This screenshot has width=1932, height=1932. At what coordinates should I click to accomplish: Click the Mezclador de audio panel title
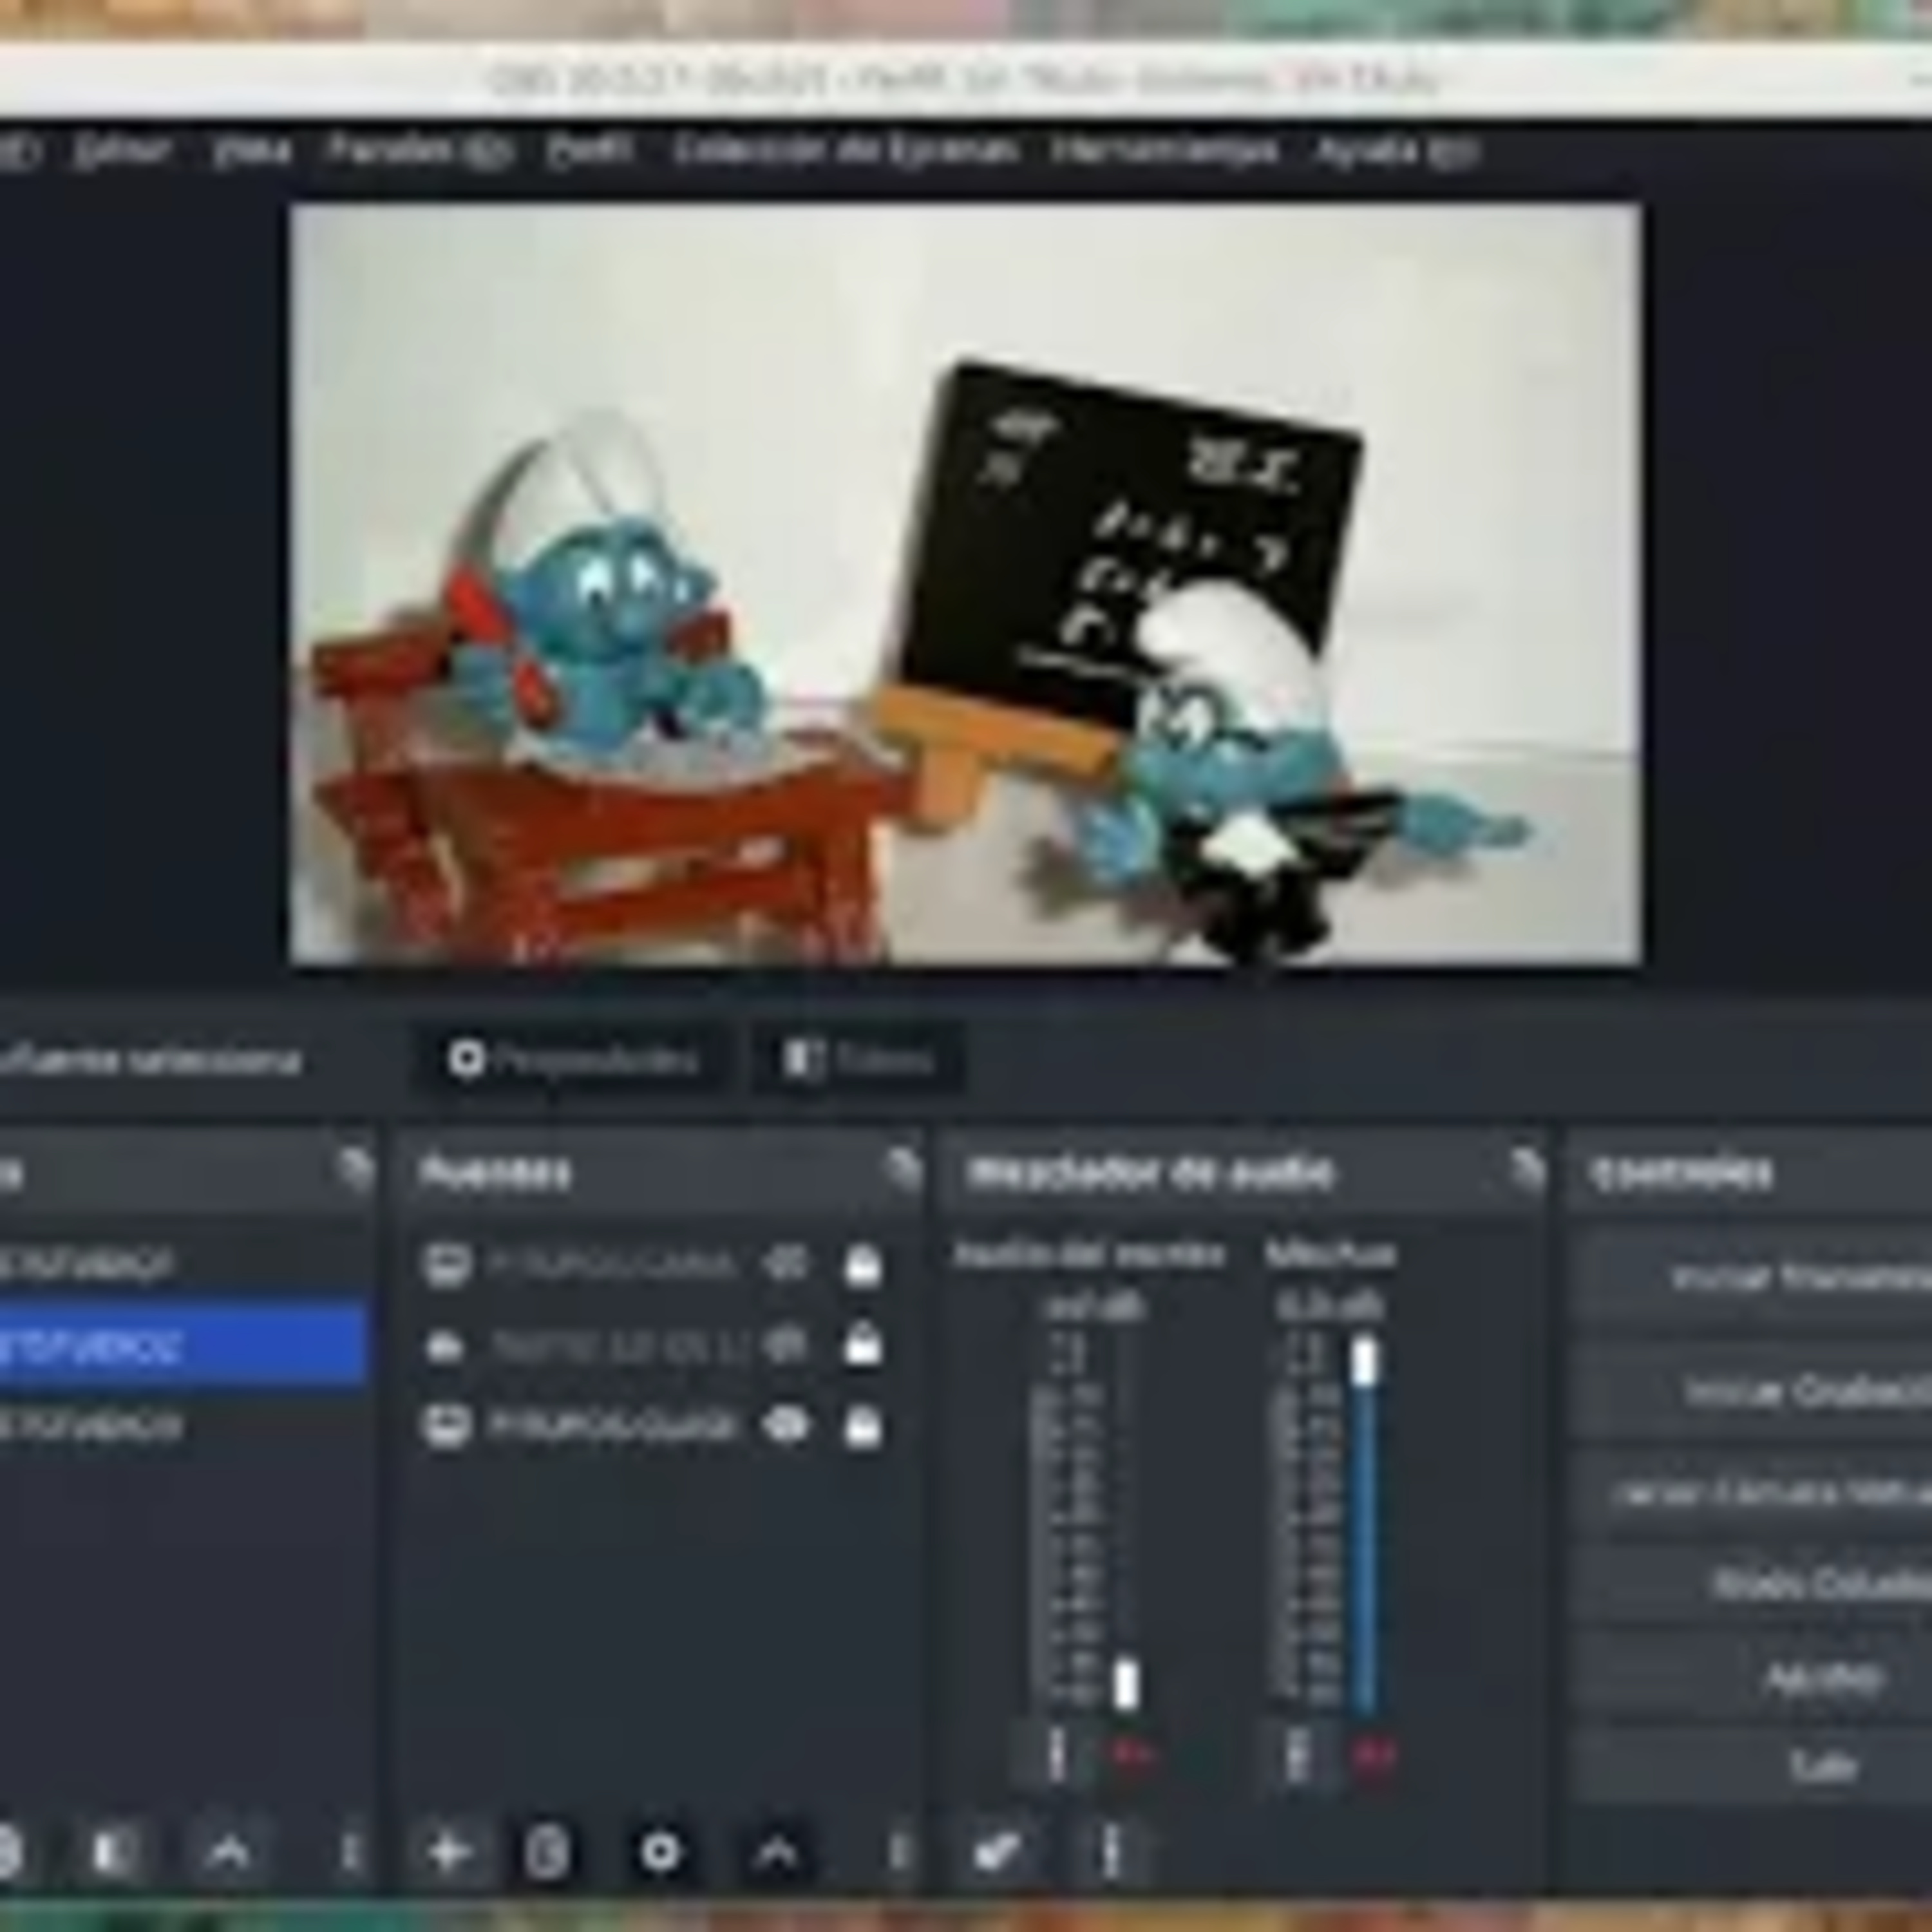(1151, 1171)
